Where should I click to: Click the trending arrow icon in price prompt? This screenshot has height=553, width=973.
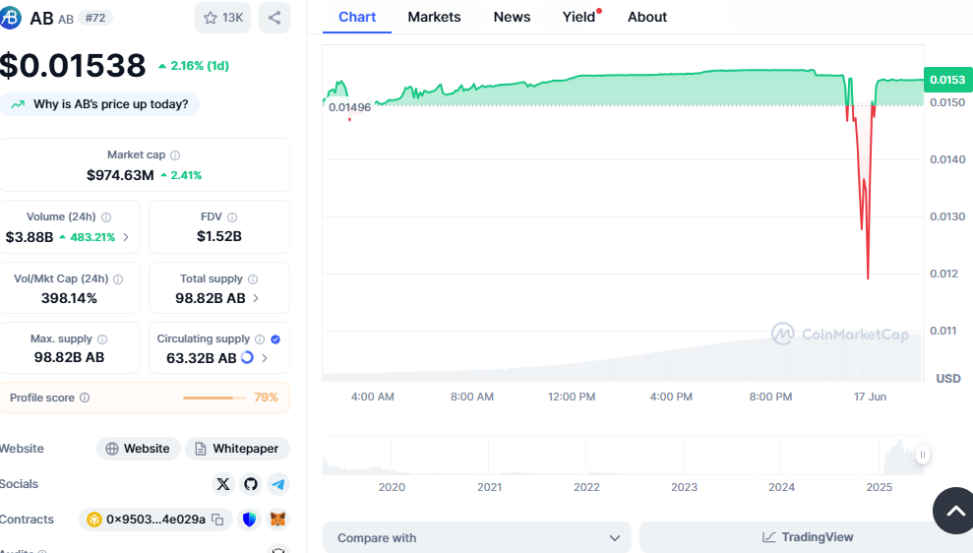click(x=18, y=104)
